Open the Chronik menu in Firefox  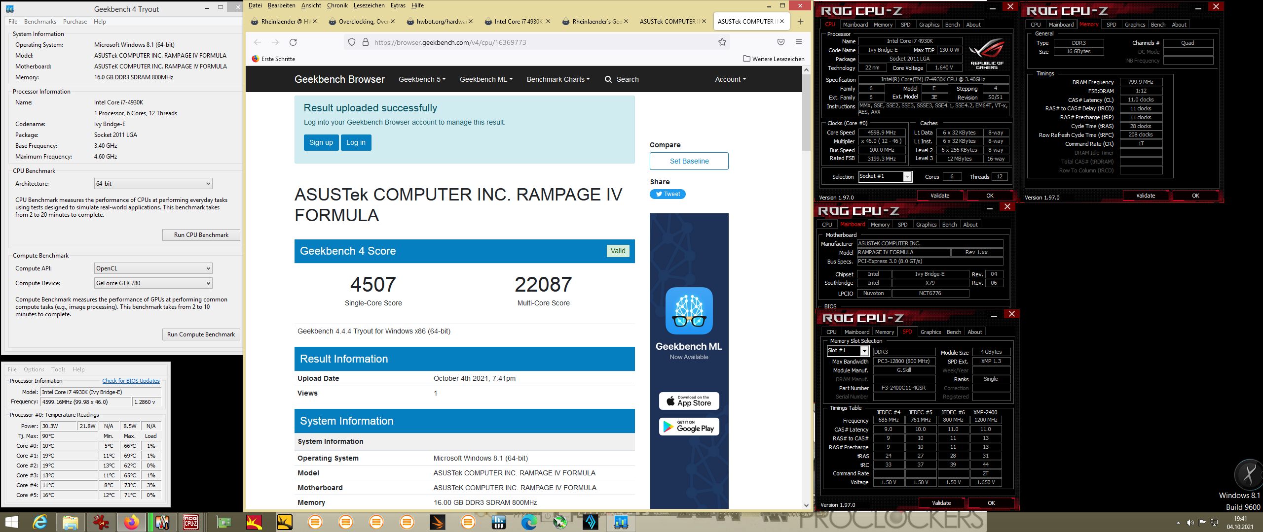tap(337, 5)
